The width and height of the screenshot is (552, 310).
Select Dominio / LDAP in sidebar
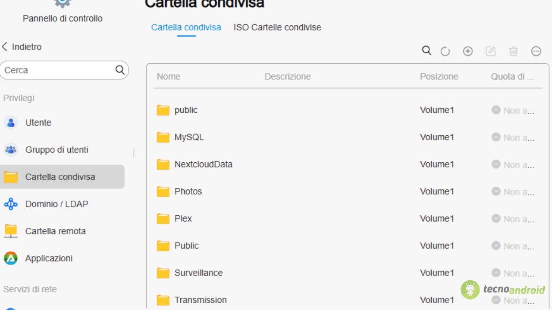click(56, 204)
